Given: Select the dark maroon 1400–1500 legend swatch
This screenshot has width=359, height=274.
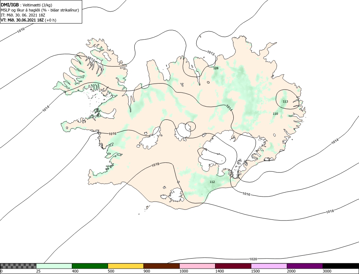Looking at the screenshot, I should [x=233, y=266].
